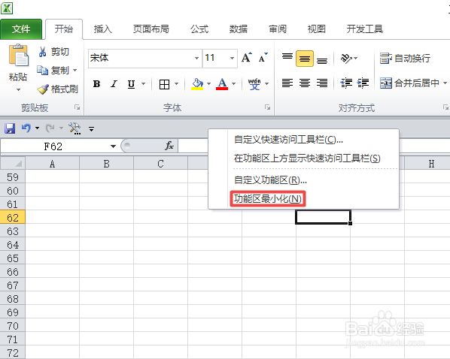The image size is (450, 359).
Task: Apply yellow fill color bucket
Action: pyautogui.click(x=197, y=84)
